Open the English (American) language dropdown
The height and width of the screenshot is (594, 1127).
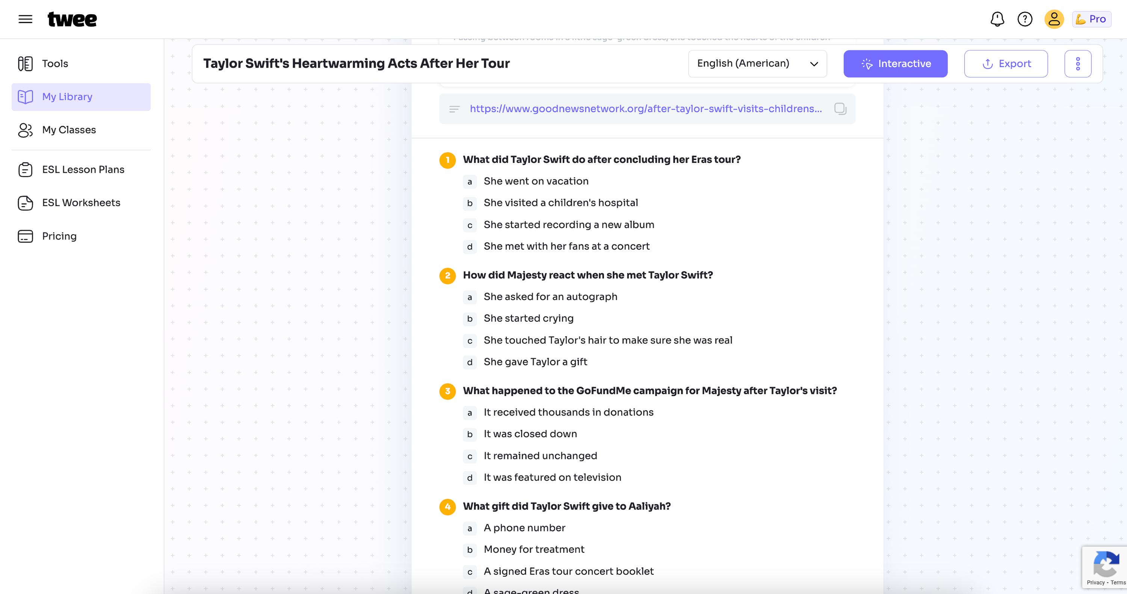(757, 64)
